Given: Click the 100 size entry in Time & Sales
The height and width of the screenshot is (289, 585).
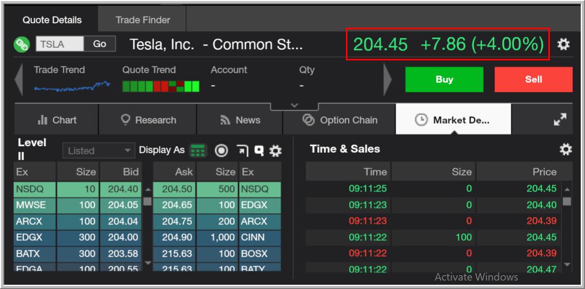Looking at the screenshot, I should point(463,237).
